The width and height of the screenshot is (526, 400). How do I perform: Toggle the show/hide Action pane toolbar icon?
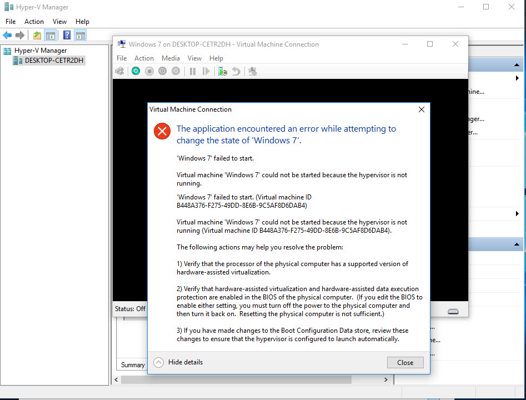tap(81, 35)
